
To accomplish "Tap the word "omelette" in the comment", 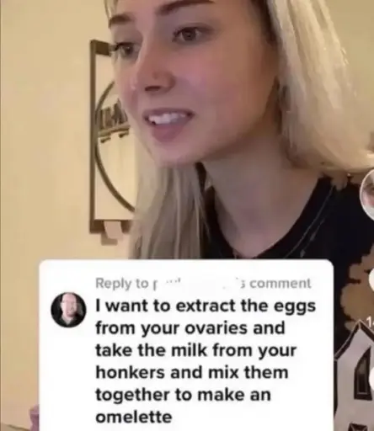I will [x=134, y=417].
